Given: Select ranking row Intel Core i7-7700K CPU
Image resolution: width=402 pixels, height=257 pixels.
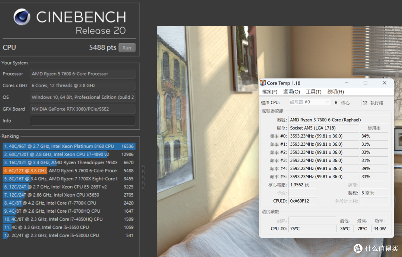Looking at the screenshot, I should point(69,203).
